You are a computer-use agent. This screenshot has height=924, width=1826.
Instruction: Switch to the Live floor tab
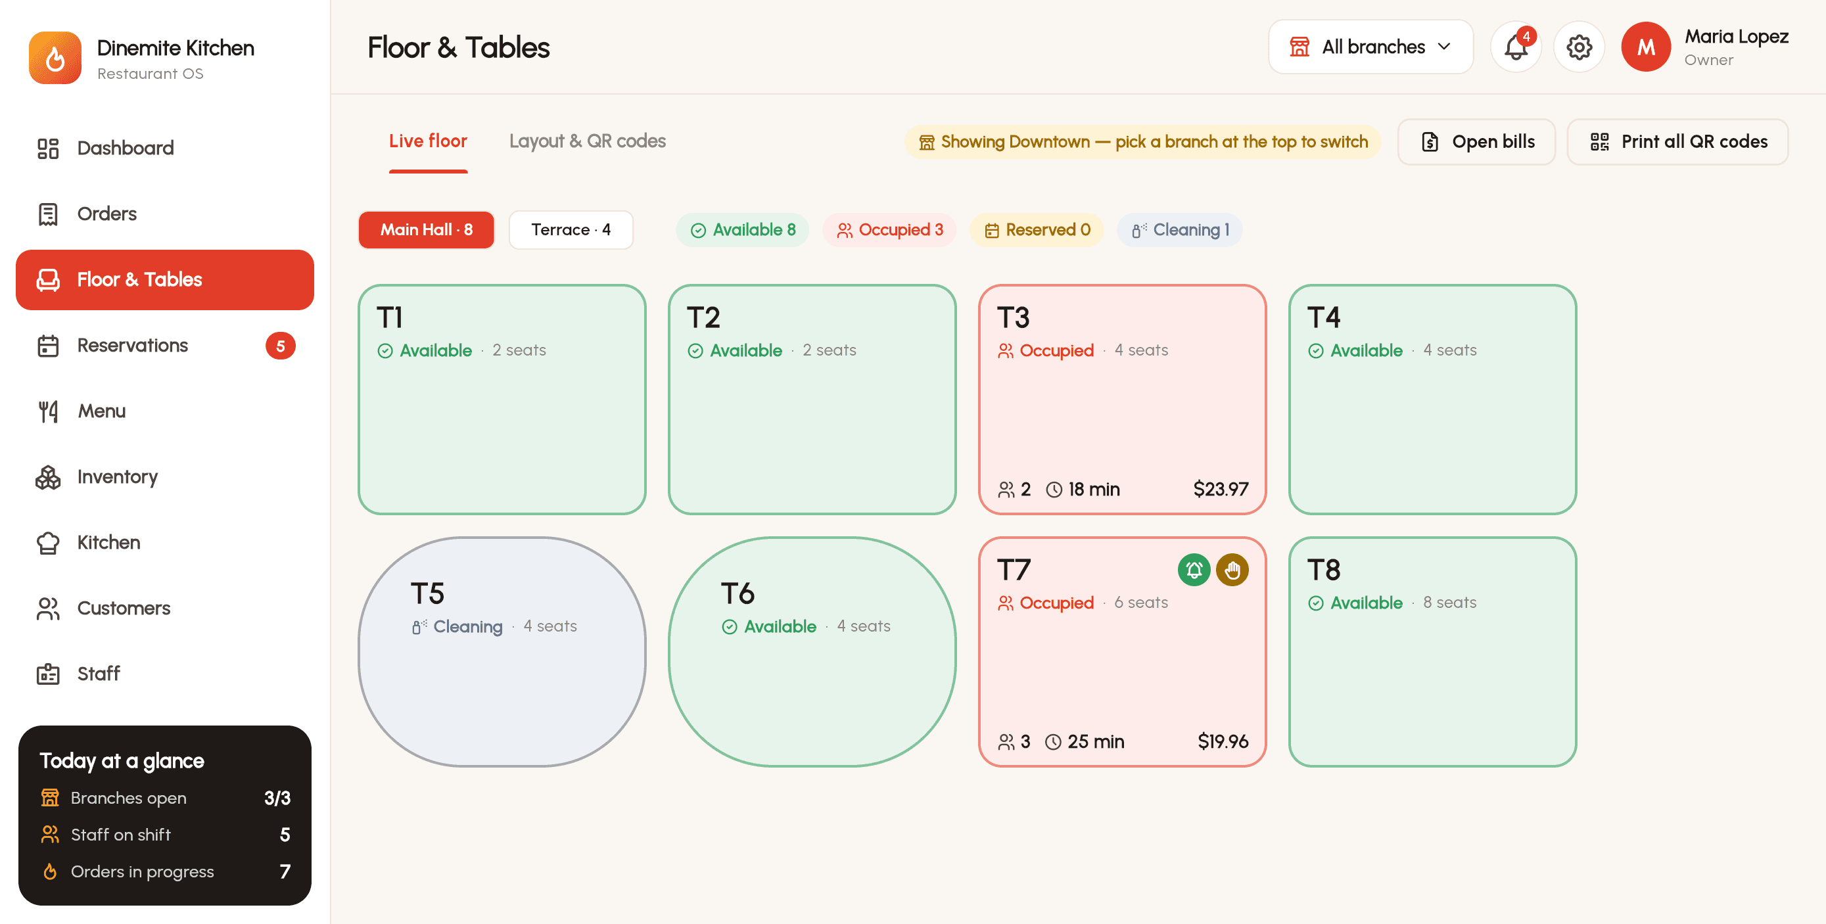click(428, 141)
